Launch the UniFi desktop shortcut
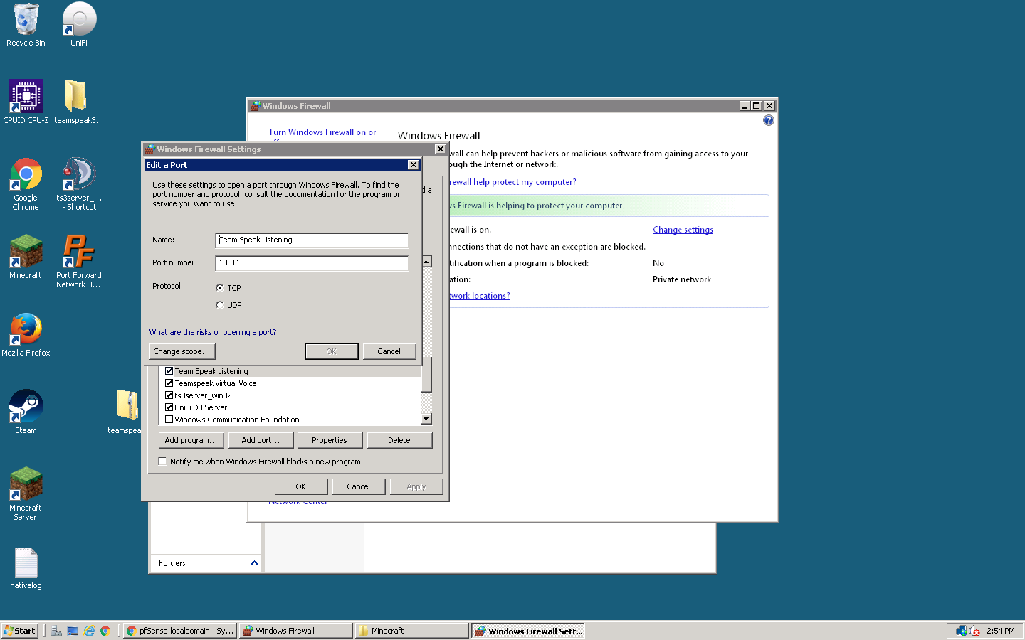 point(79,21)
